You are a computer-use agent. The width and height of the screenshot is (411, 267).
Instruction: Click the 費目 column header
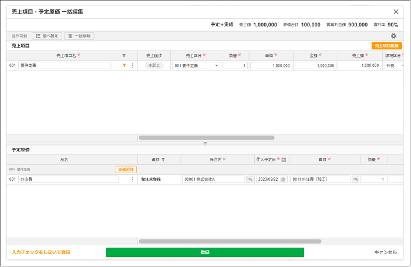pos(325,160)
